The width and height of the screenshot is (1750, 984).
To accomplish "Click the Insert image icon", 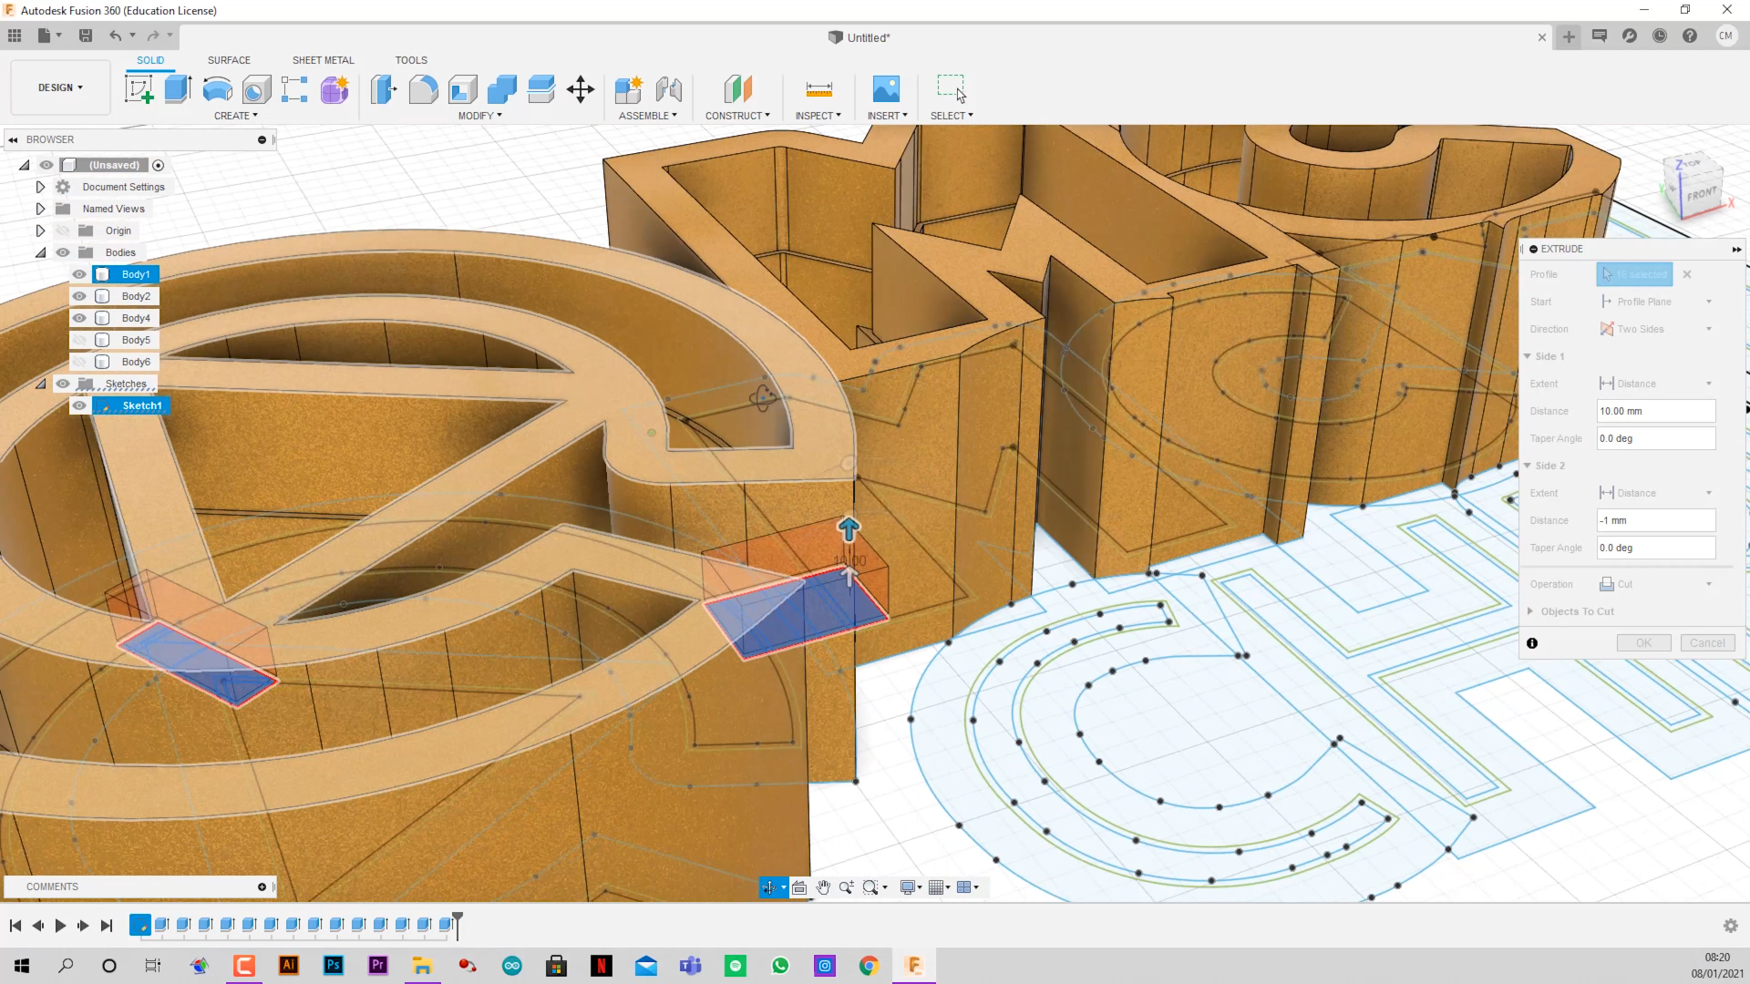I will 885,89.
